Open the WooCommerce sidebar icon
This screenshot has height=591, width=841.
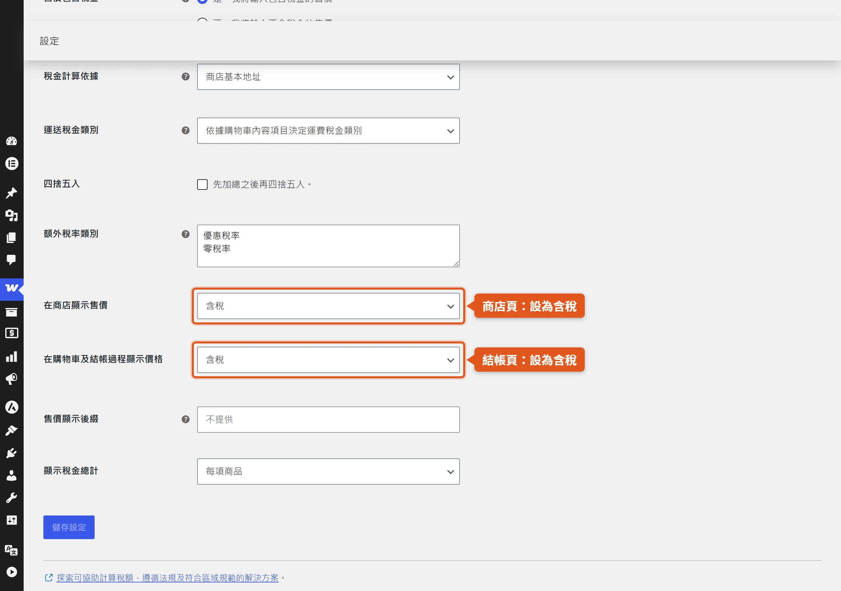[x=11, y=289]
